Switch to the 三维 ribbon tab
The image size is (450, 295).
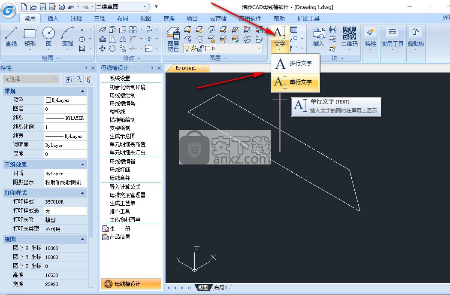point(99,18)
